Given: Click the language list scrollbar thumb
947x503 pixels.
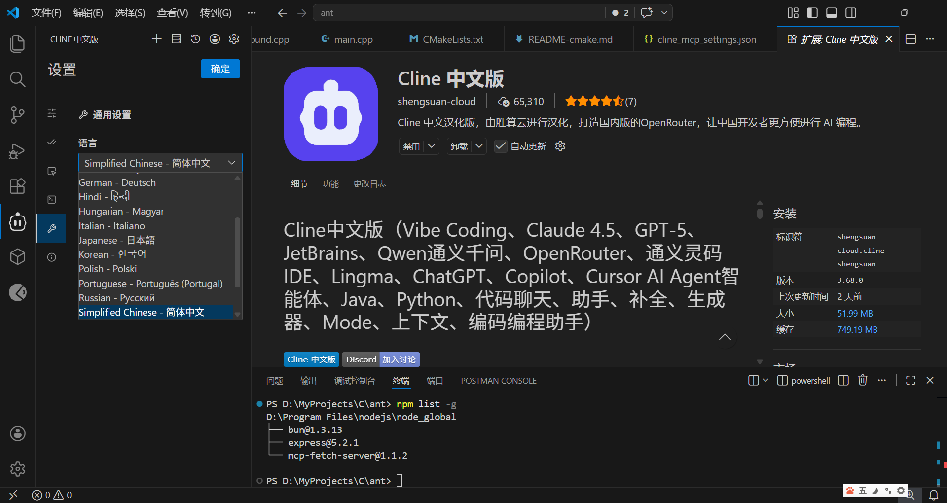Looking at the screenshot, I should click(x=237, y=251).
